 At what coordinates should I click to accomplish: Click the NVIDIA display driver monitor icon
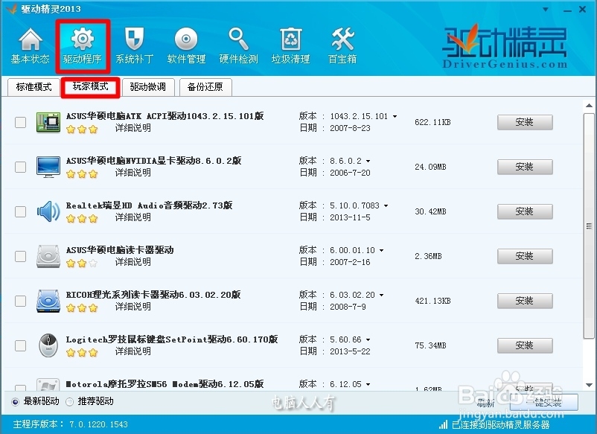[48, 167]
